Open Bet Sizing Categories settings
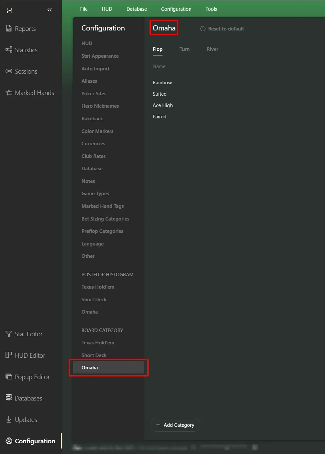Viewport: 325px width, 454px height. pos(105,219)
